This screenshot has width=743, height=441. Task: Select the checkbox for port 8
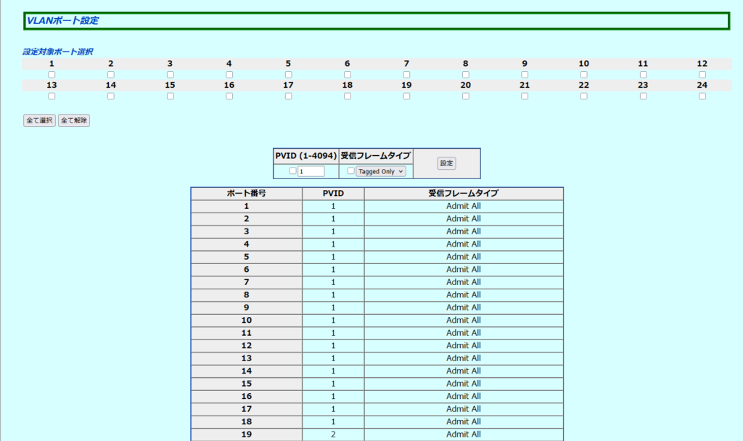[466, 75]
